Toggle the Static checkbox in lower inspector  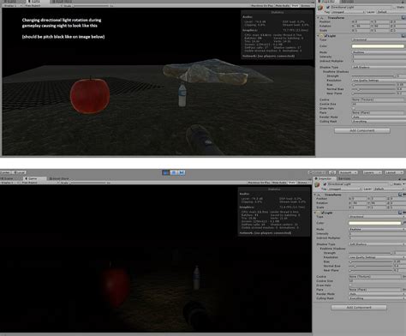(x=392, y=184)
